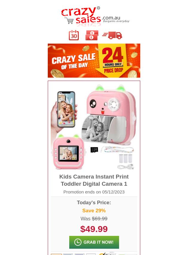Screen dimensions: 191x255
Task: Click the shopping cart icon in logo
Action: (x=70, y=21)
